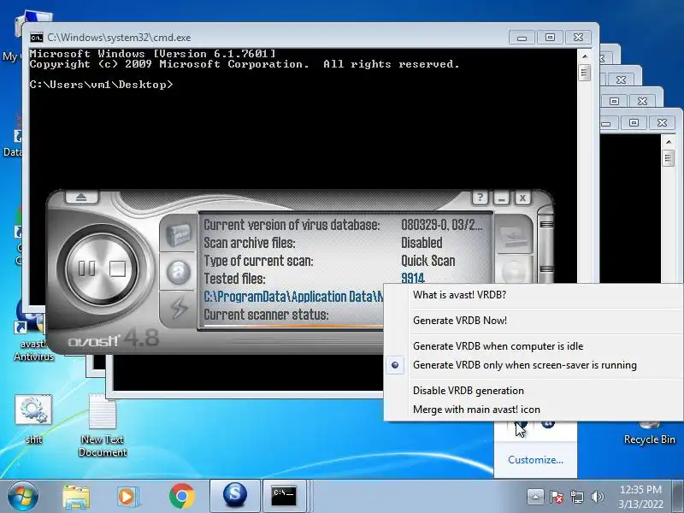Toggle the hidden tray icons arrow
Viewport: 684px width, 513px height.
[535, 496]
